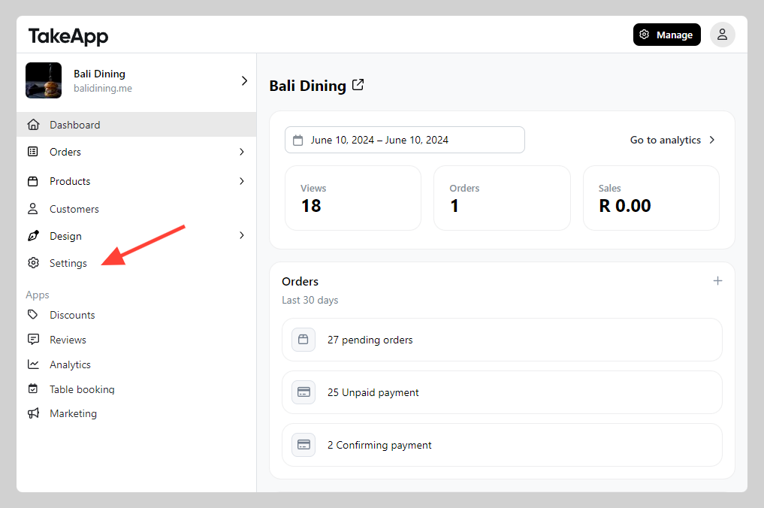Click the TakeApp logo
This screenshot has height=508, width=764.
(68, 36)
